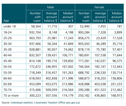The height and width of the screenshot is (106, 126).
Task: Click the female median value 77,644
Action: point(117,55)
